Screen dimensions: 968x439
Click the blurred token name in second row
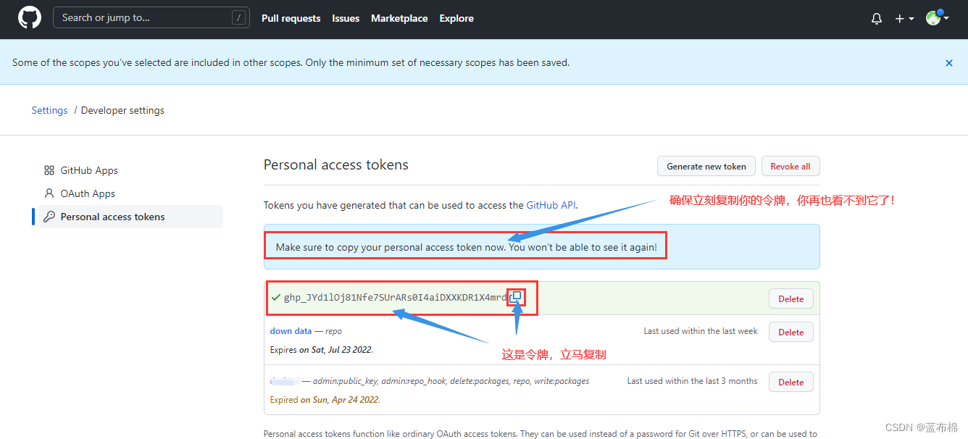(x=285, y=380)
